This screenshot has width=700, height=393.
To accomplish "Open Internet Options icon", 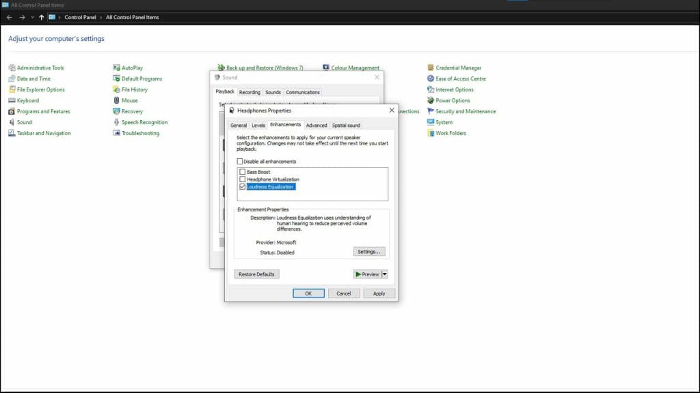I will 431,89.
